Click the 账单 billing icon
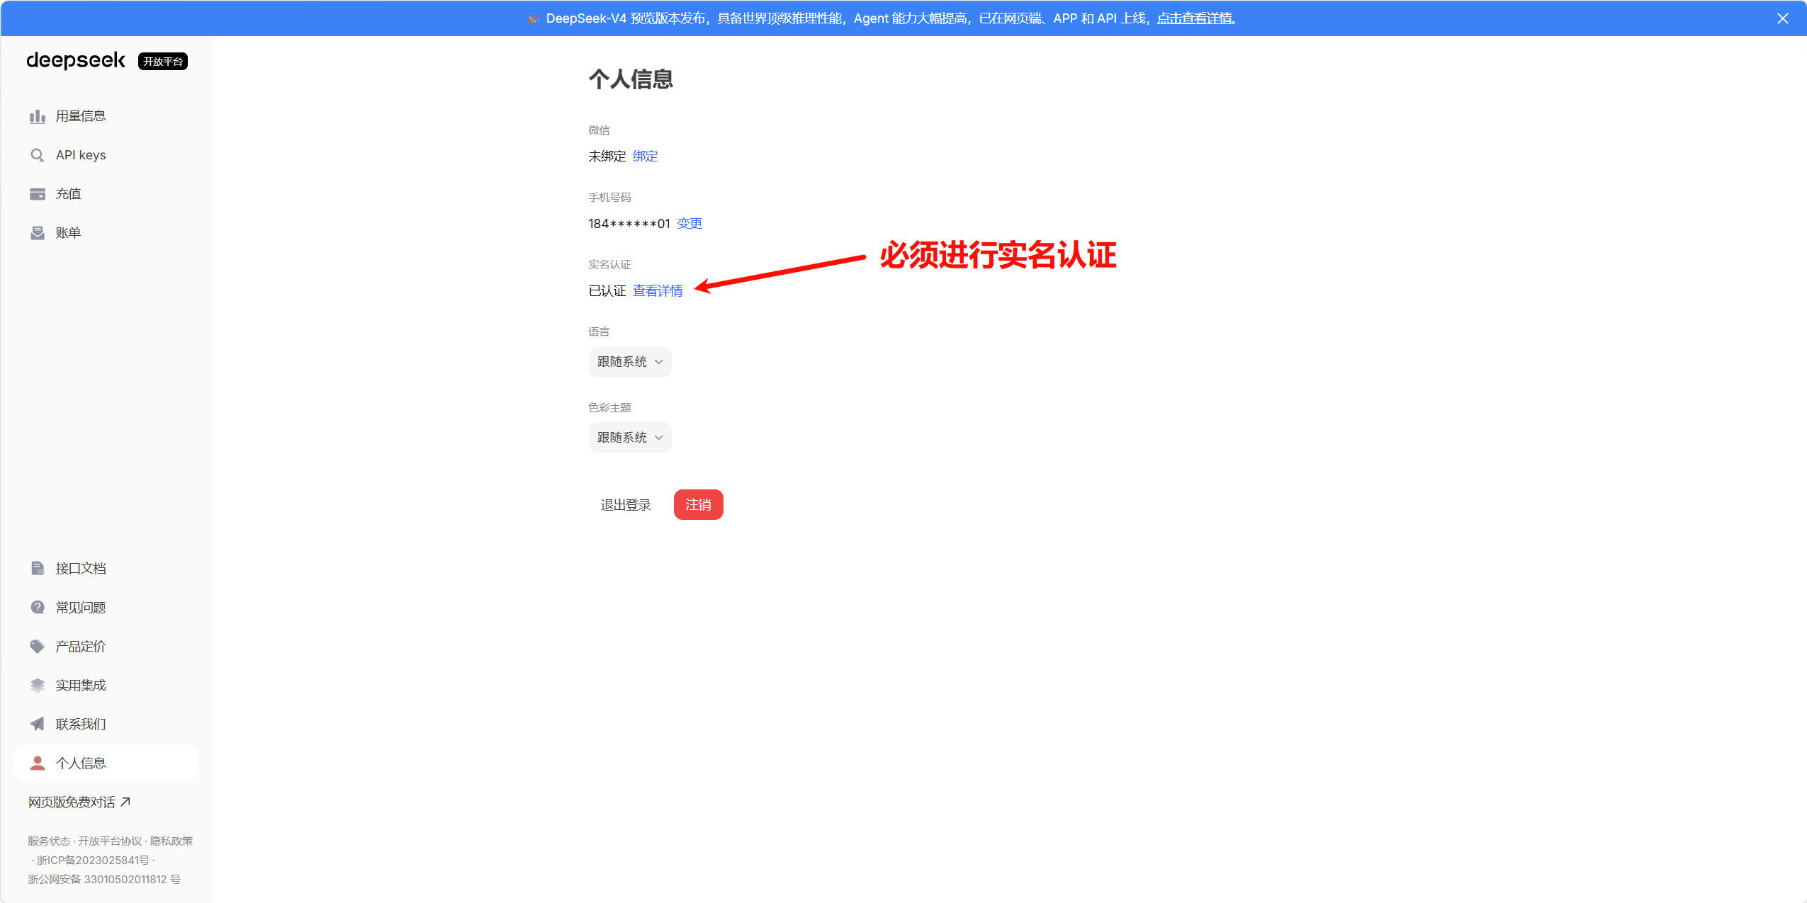 [x=38, y=233]
